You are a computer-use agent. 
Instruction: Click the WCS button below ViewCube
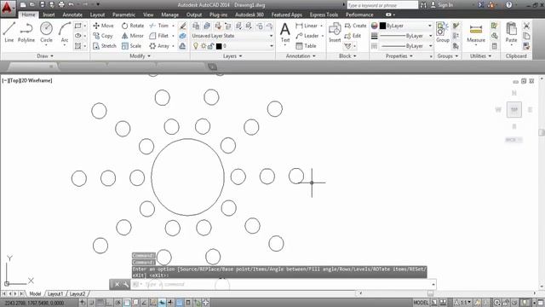(513, 140)
